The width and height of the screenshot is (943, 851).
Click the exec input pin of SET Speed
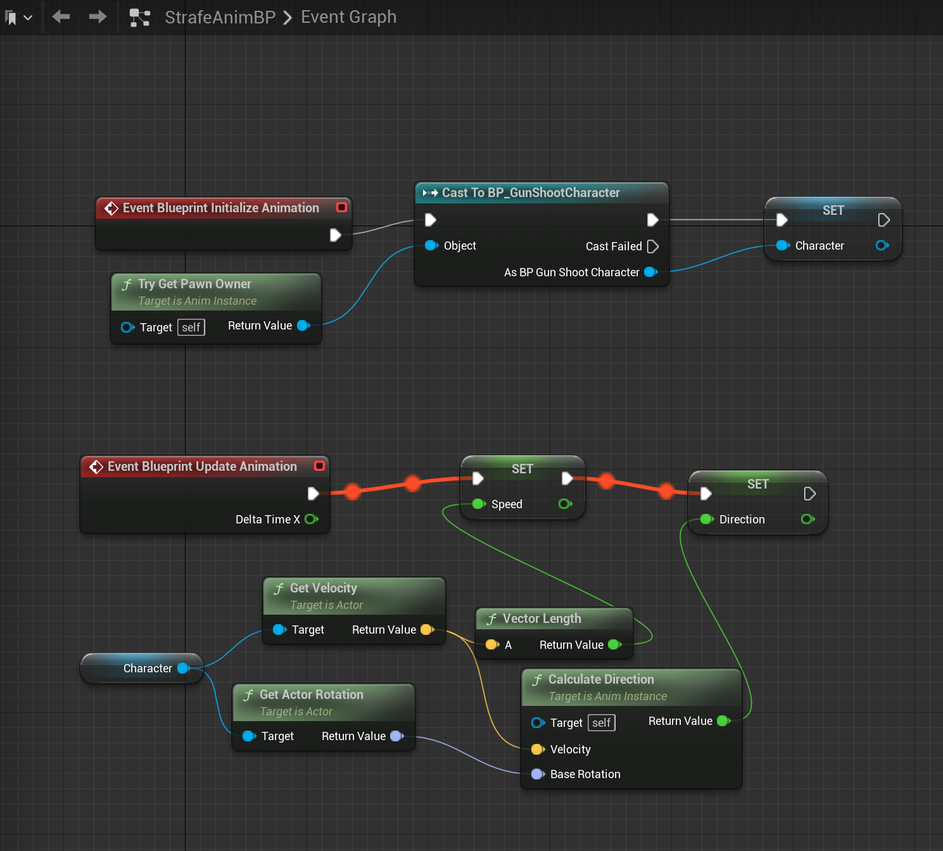478,478
